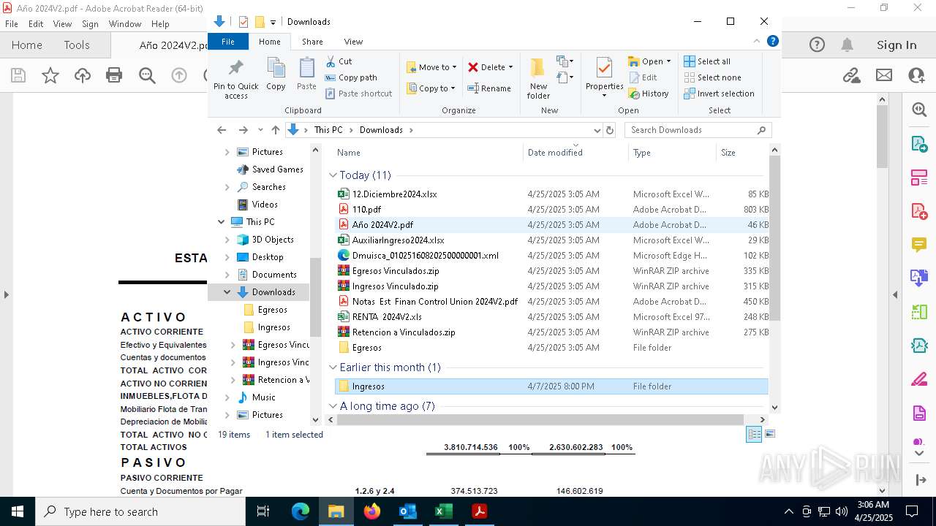The image size is (936, 526).
Task: Click Paste shortcut in the ribbon
Action: [359, 94]
